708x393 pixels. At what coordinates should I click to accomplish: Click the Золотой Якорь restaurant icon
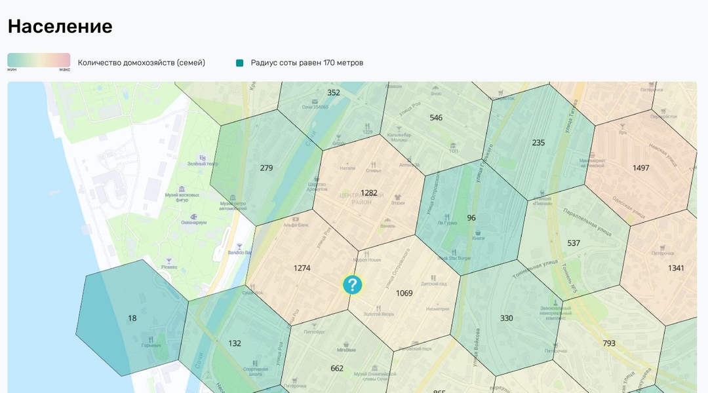(378, 309)
